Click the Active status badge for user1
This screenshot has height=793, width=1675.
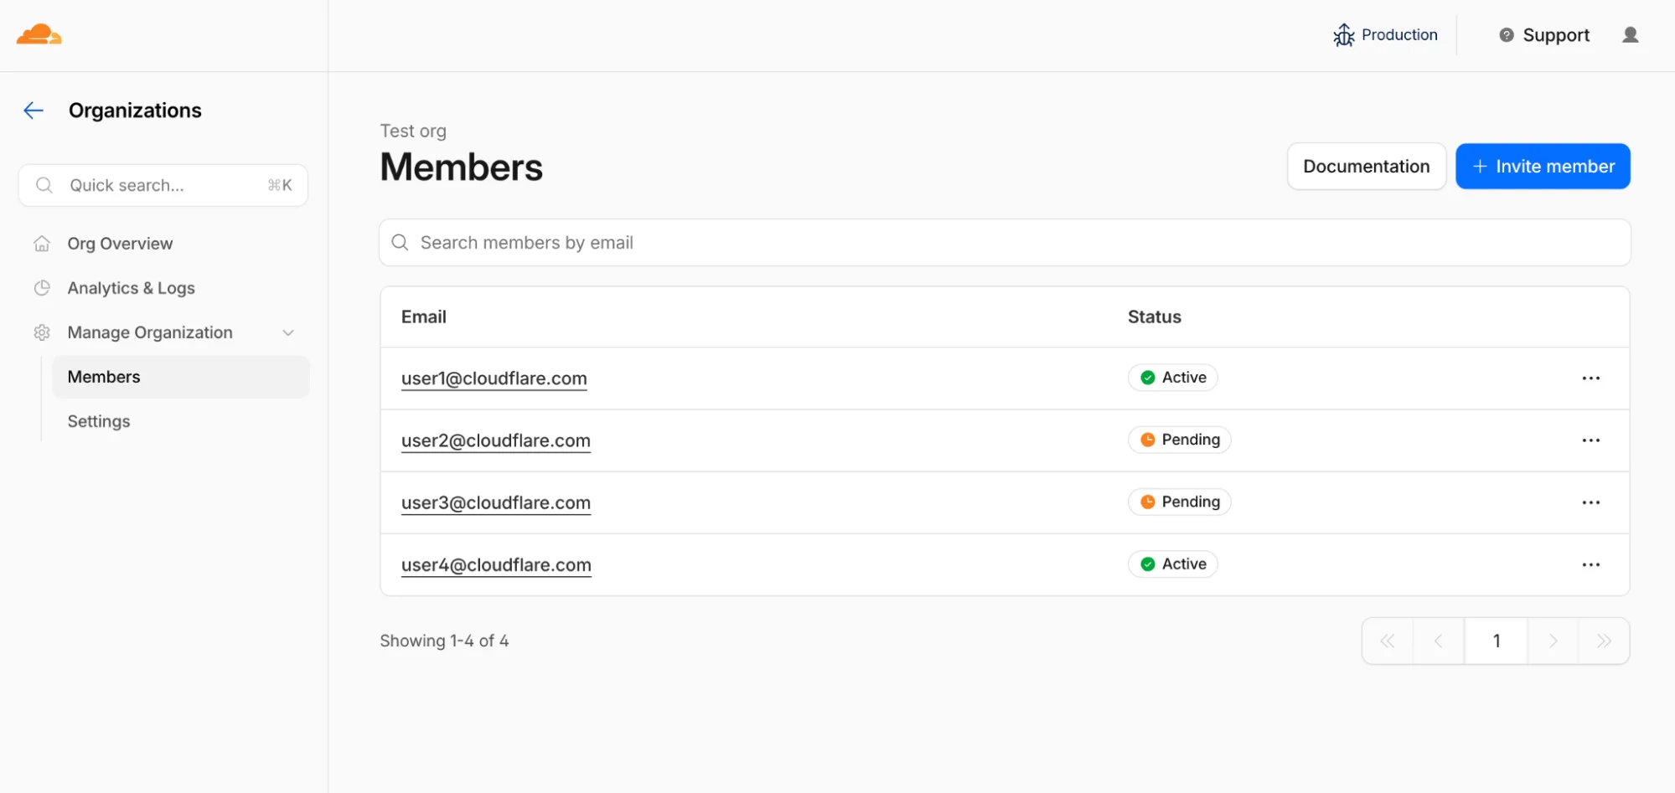point(1172,377)
